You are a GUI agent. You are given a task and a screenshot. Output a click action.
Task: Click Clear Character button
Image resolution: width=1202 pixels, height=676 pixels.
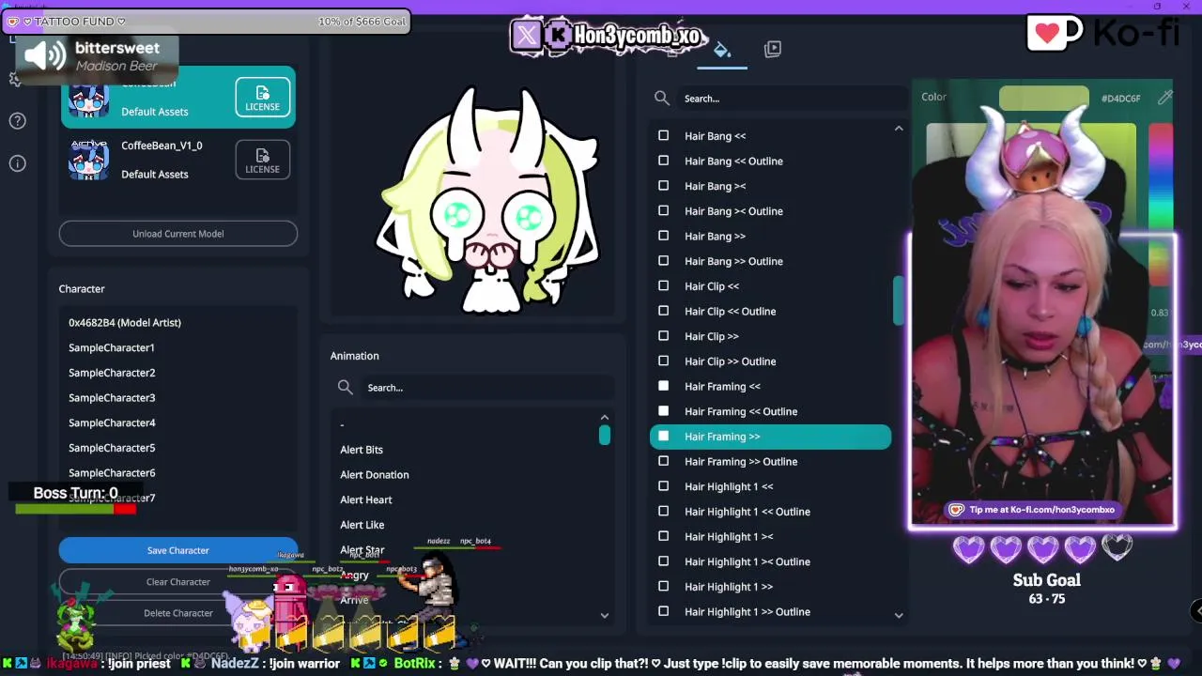coord(178,582)
